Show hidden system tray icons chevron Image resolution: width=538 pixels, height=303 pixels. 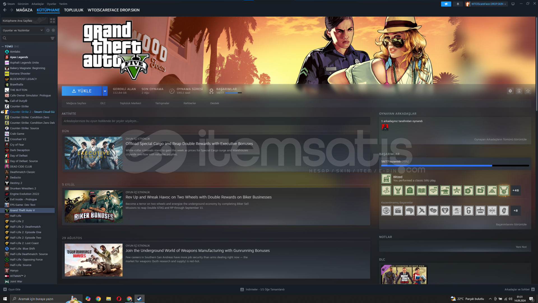[490, 299]
